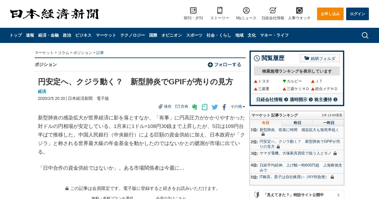Click the book icon in 見えてきた banner
The height and width of the screenshot is (199, 379).
pos(257,195)
